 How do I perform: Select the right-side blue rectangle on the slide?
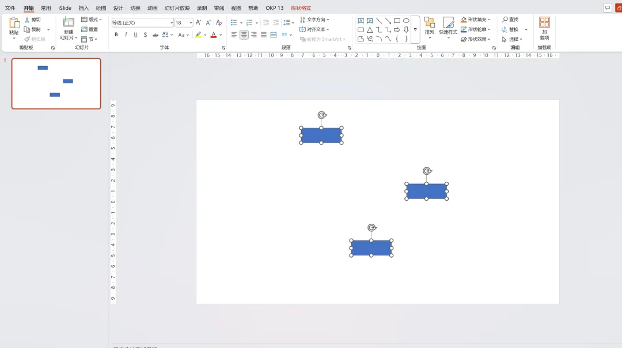point(426,192)
